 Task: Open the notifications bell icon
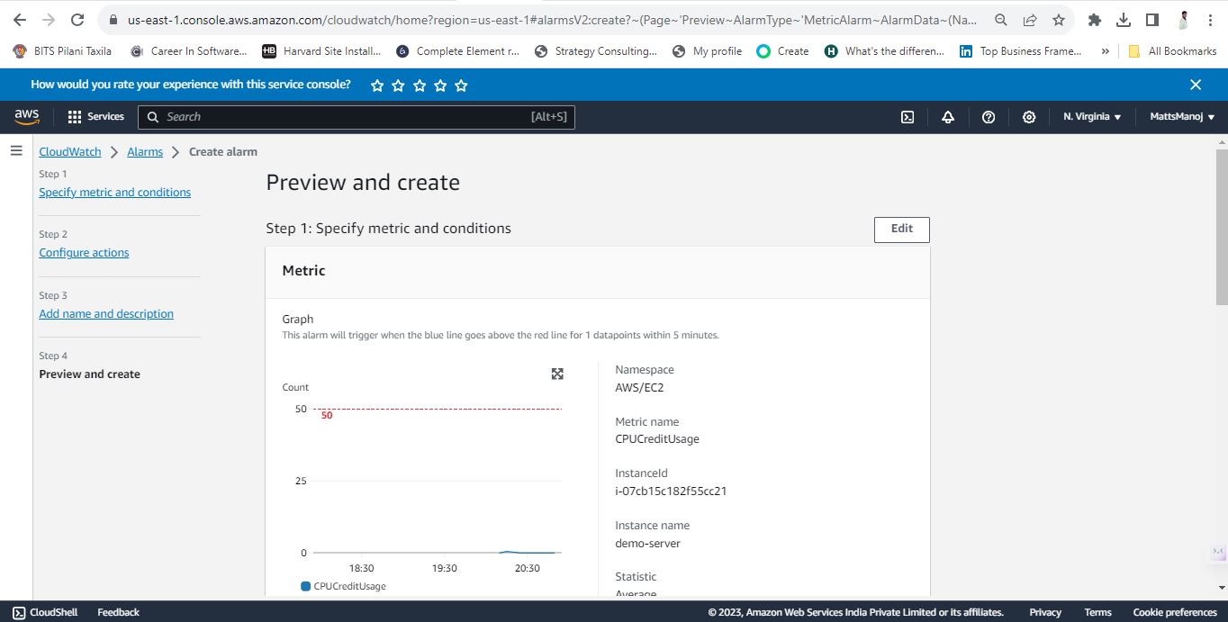(x=948, y=117)
